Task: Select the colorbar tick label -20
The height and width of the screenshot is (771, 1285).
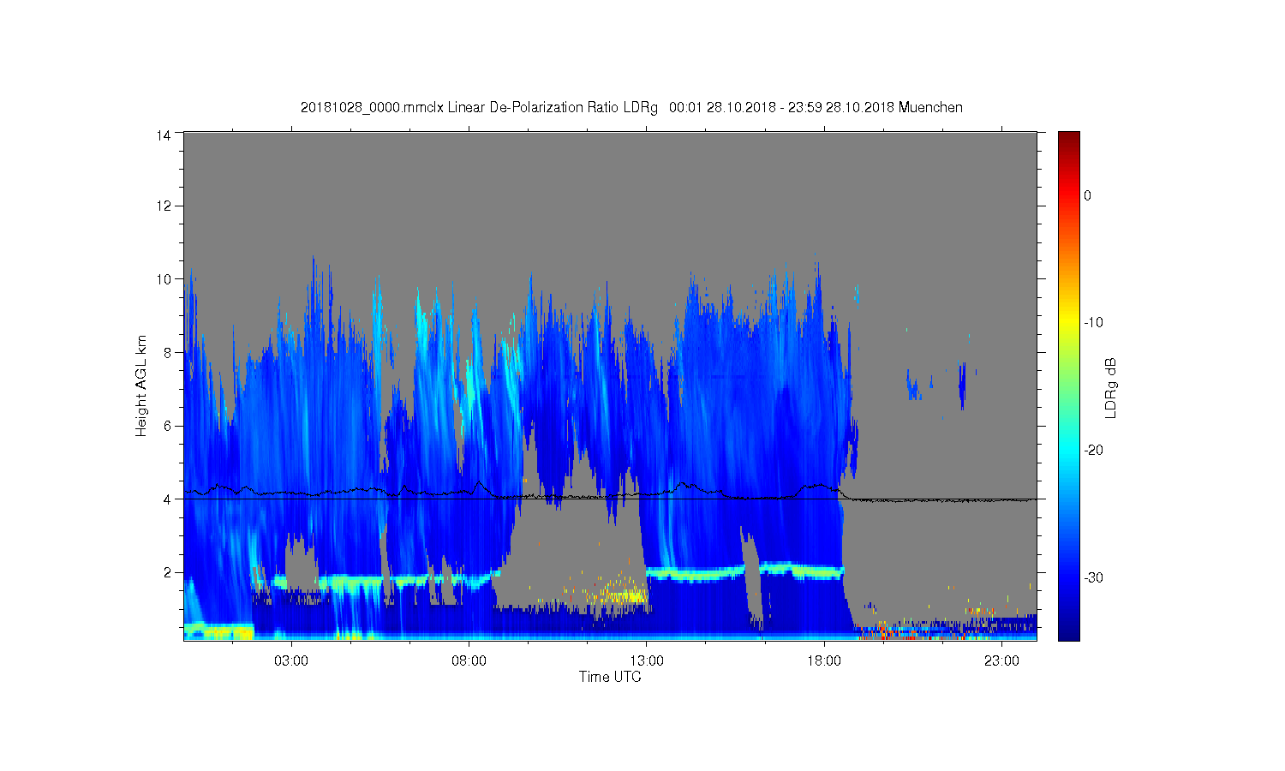Action: click(1093, 451)
